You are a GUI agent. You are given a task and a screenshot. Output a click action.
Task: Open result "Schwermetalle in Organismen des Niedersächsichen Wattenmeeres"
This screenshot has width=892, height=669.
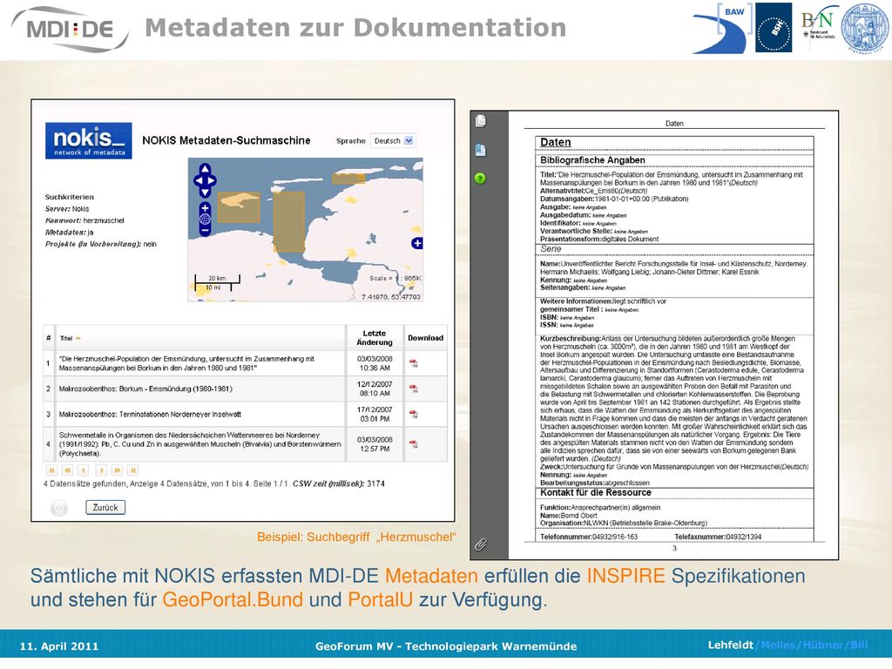point(200,444)
